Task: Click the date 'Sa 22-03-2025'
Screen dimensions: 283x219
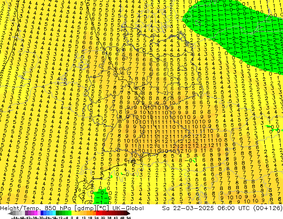Action: coord(188,208)
